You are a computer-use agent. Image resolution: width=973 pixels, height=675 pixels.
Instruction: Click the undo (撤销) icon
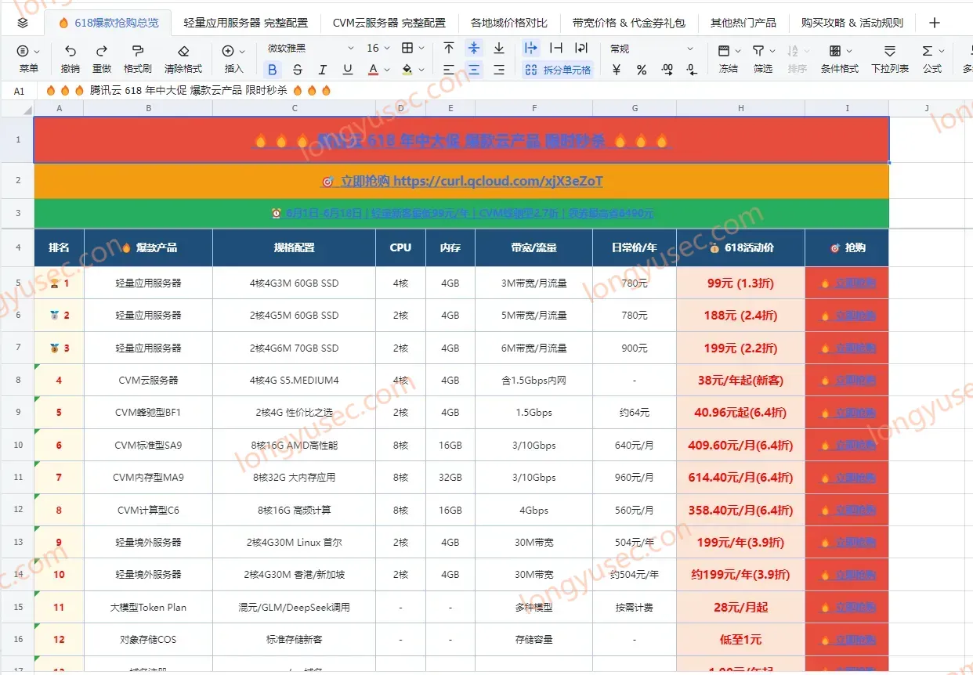click(71, 51)
